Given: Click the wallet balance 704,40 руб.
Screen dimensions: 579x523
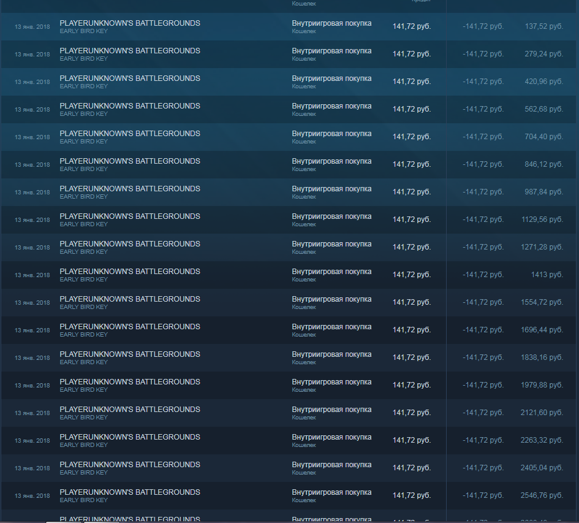Looking at the screenshot, I should click(544, 137).
